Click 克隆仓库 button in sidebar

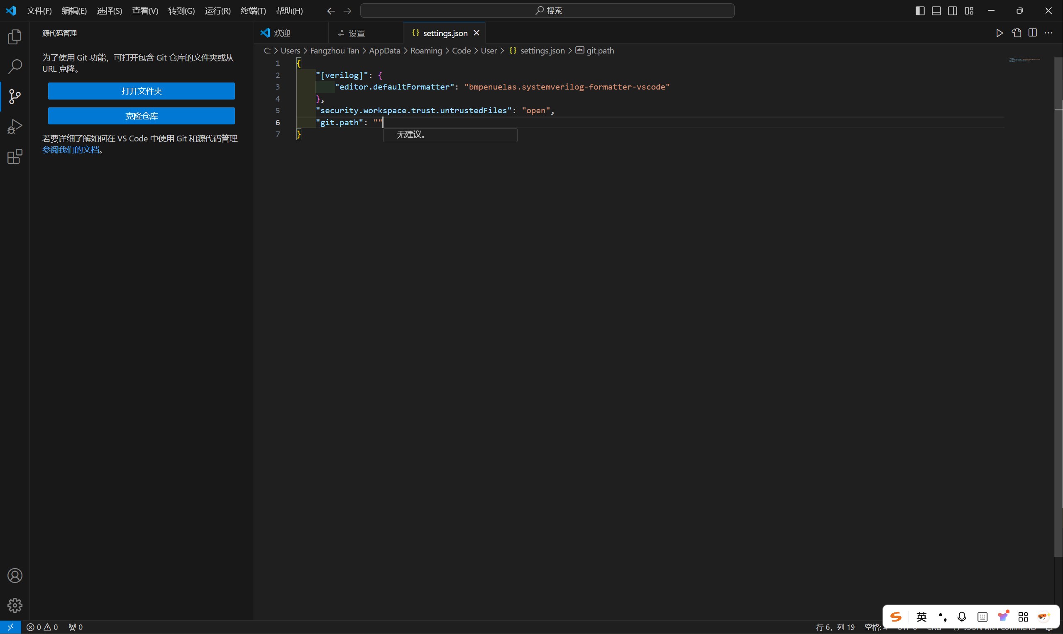(141, 115)
